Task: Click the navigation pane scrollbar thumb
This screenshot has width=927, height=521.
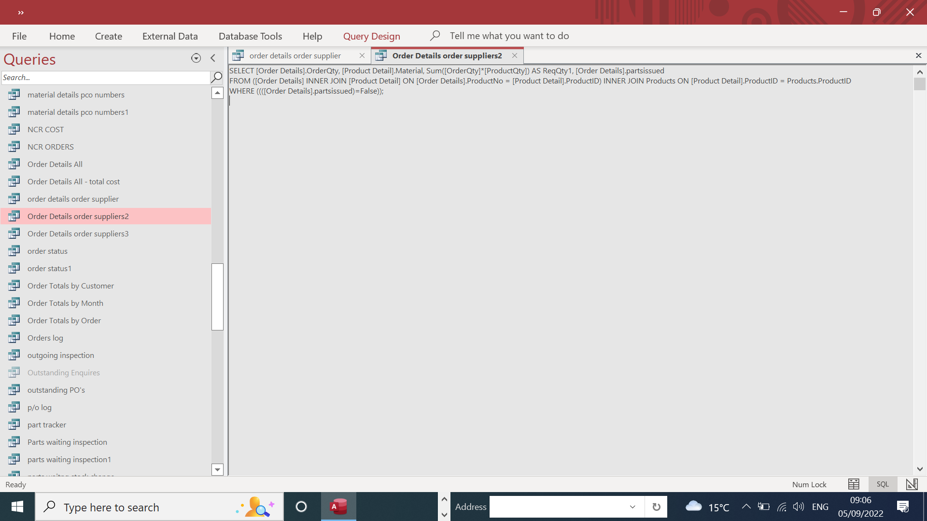Action: coord(217,297)
